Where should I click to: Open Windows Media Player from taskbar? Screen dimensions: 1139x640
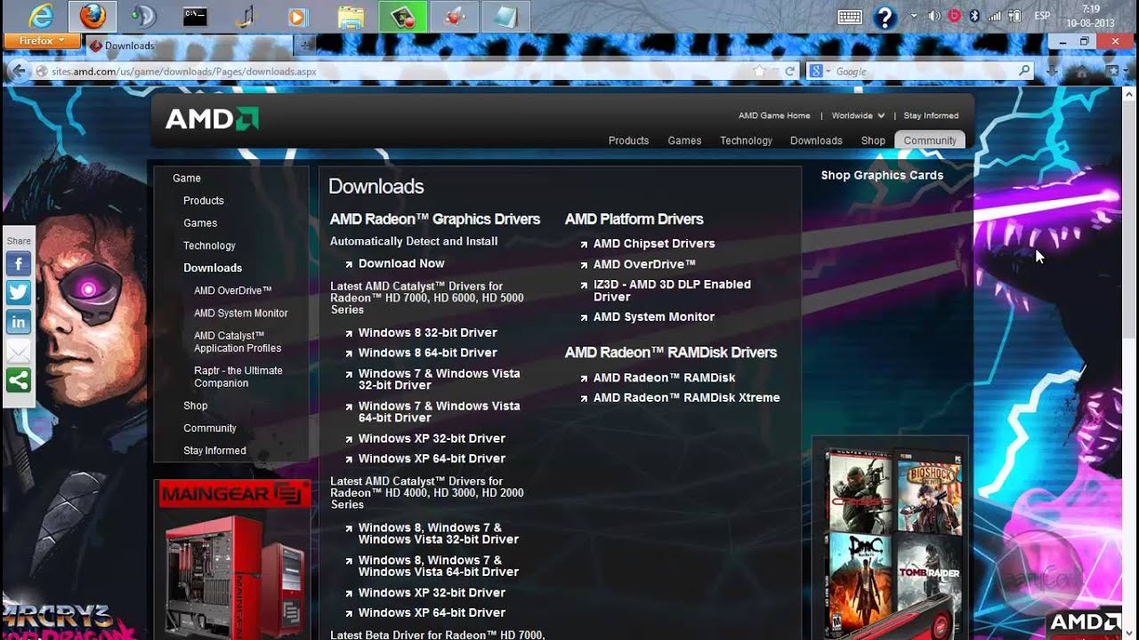click(x=298, y=16)
